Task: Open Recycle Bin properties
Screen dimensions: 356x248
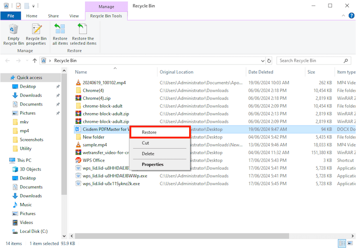Action: coord(36,35)
